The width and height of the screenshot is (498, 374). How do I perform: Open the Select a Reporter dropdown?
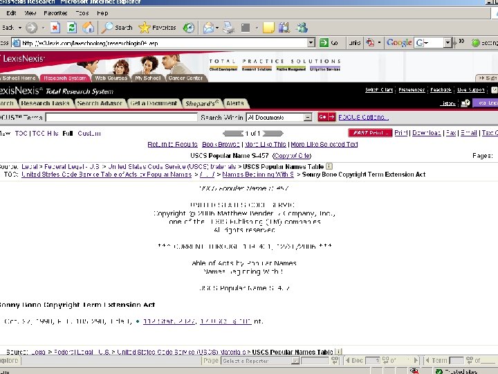(295, 361)
